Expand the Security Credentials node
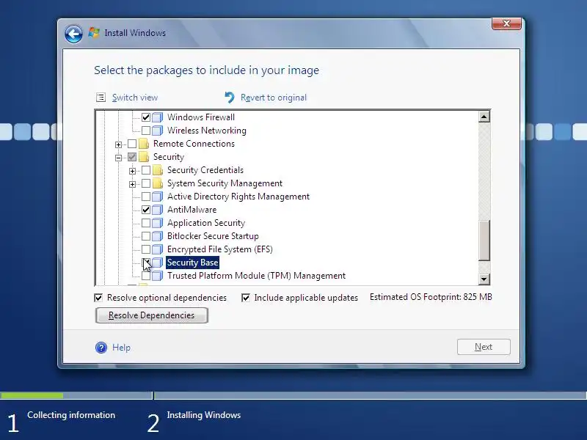Screen dimensions: 587x440 point(132,171)
